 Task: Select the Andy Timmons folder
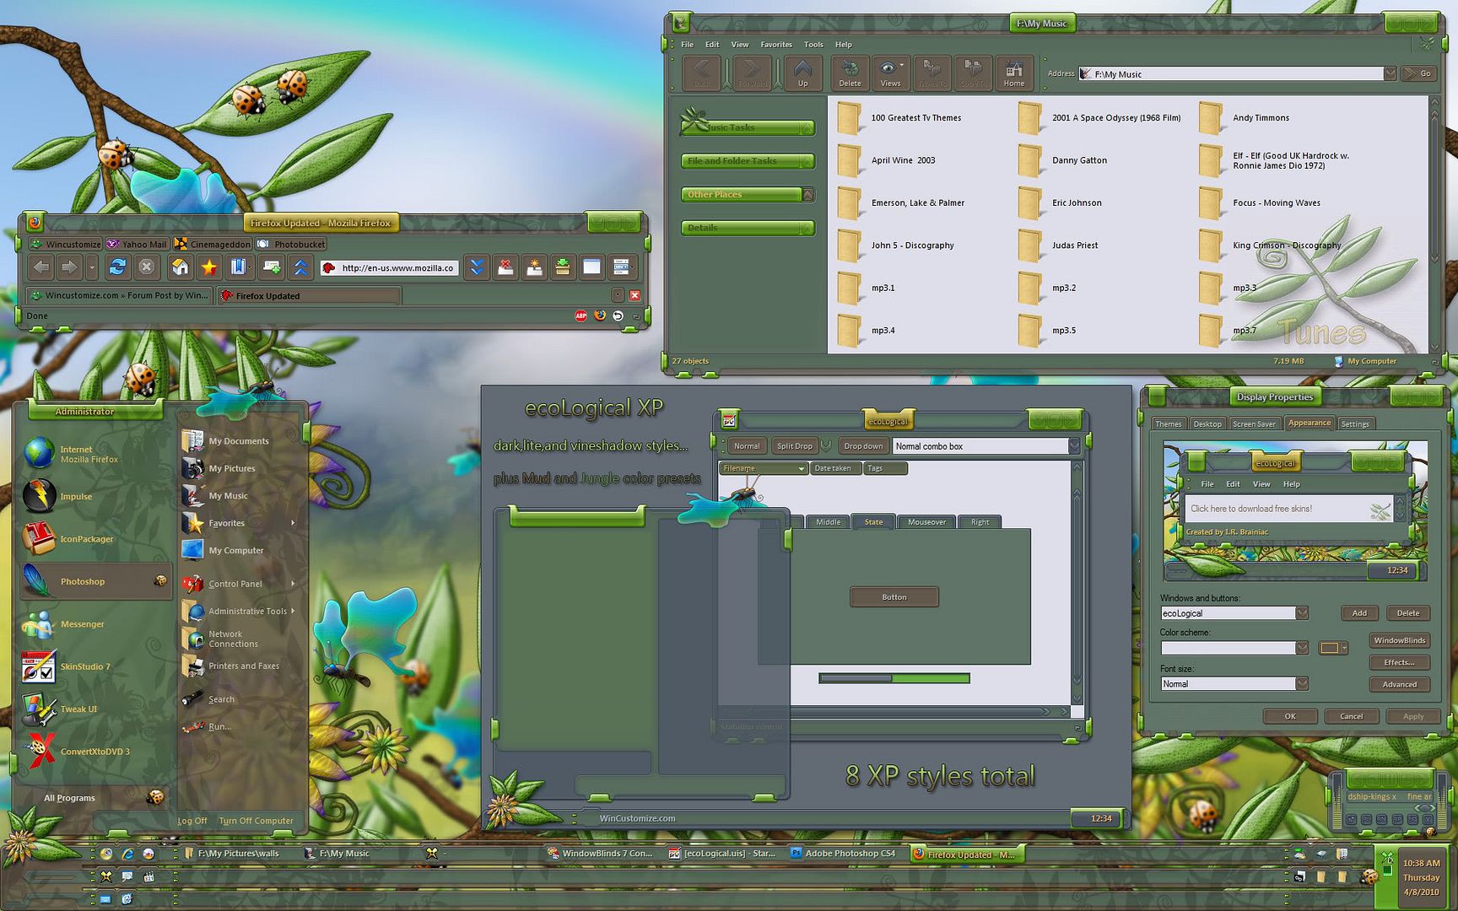tap(1245, 118)
